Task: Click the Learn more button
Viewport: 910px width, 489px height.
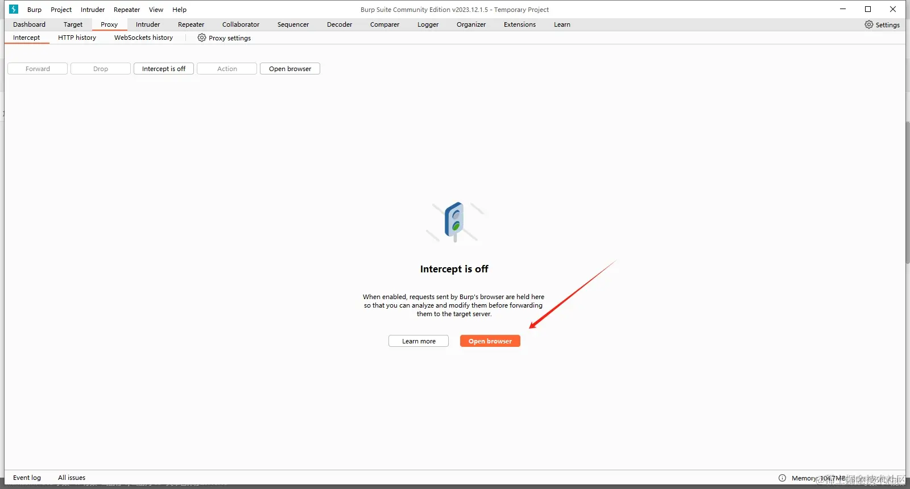Action: (419, 341)
